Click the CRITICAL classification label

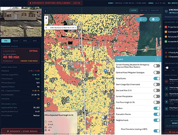tap(33, 51)
